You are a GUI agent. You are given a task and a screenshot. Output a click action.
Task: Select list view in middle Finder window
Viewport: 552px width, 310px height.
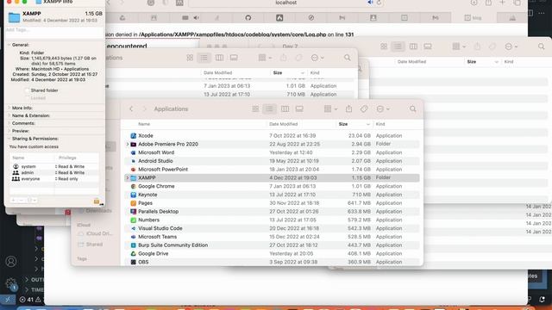[x=204, y=58]
